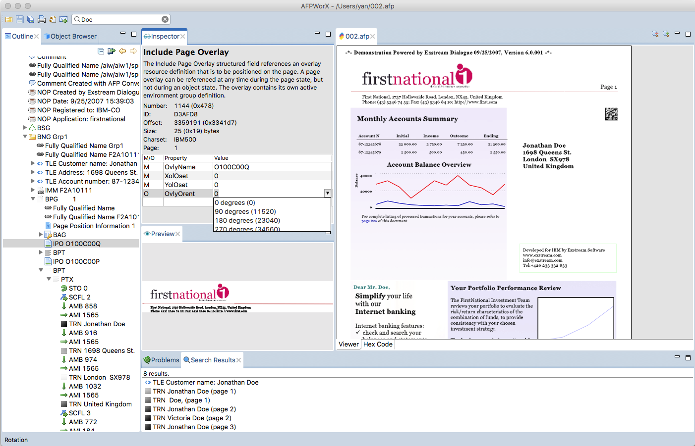Select the Print toolbar icon
695x446 pixels.
point(42,19)
